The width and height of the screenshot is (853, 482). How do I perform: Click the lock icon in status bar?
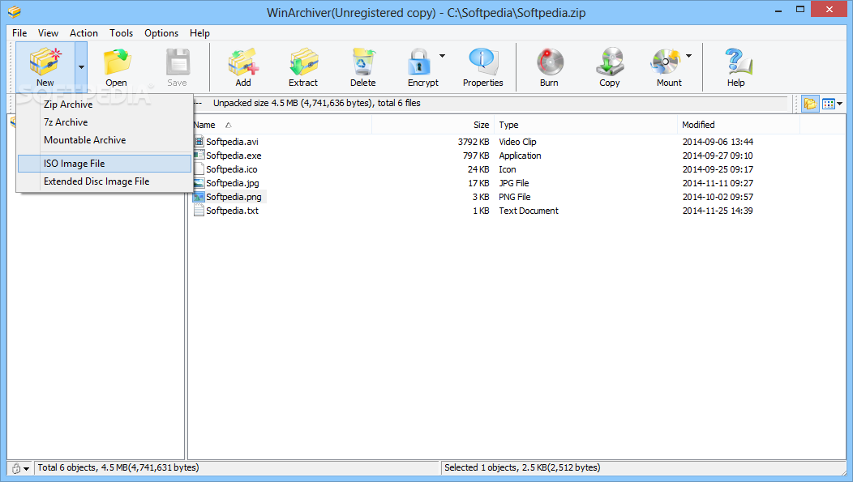coord(16,468)
